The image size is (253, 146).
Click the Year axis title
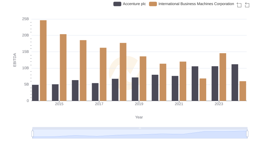pos(139,117)
